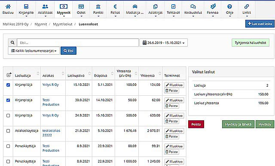
Task: Go to Myynnit breadcrumb
Action: click(41, 24)
